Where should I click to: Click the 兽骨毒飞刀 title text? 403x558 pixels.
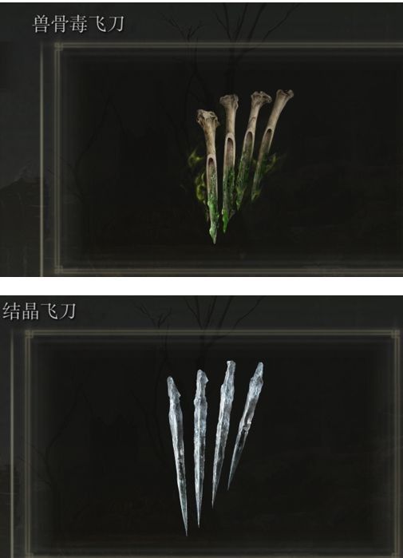[x=78, y=24]
